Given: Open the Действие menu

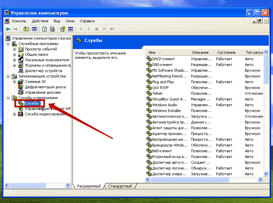Looking at the screenshot, I should tap(40, 21).
